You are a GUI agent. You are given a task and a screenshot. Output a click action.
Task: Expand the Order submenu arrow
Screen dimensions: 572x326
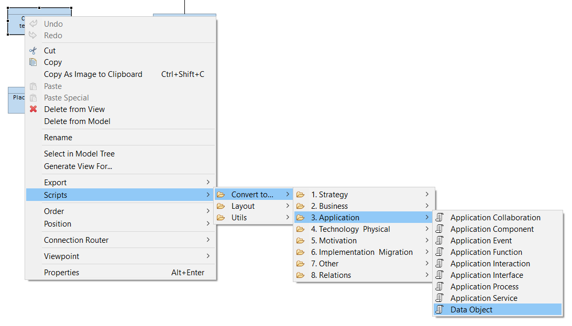(208, 211)
